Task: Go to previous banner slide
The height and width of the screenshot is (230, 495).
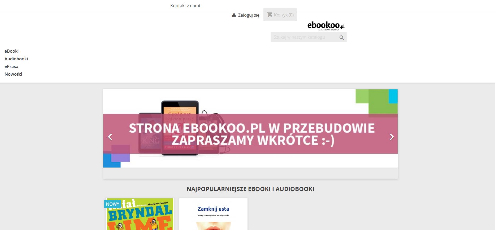Action: pos(110,137)
